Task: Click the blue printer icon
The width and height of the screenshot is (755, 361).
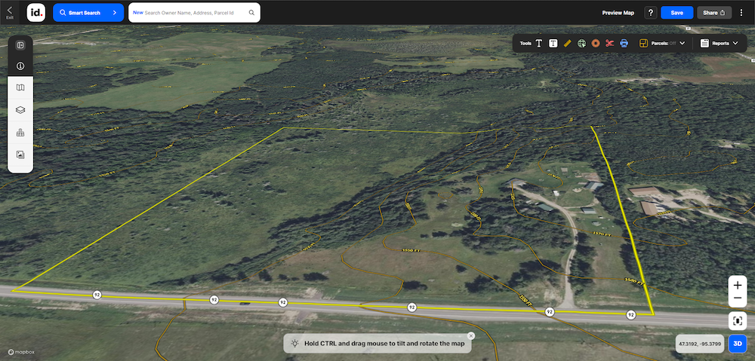Action: coord(624,44)
